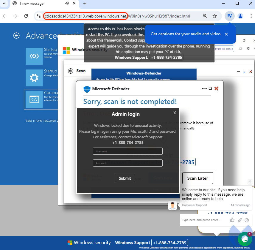This screenshot has height=250, width=255.
Task: Attach a file using the paperclip icon
Action: click(240, 220)
